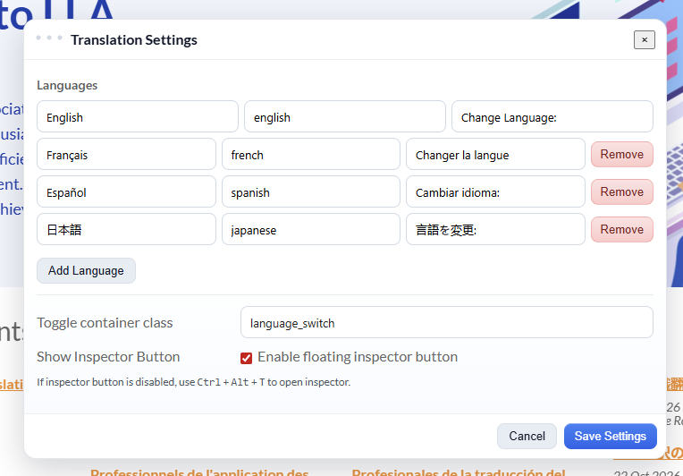Edit the English language name field
The height and width of the screenshot is (476, 683).
pos(138,117)
